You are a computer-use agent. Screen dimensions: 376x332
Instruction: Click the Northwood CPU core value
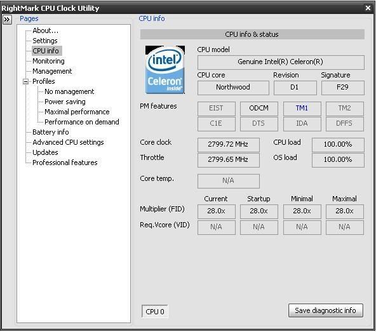point(233,88)
